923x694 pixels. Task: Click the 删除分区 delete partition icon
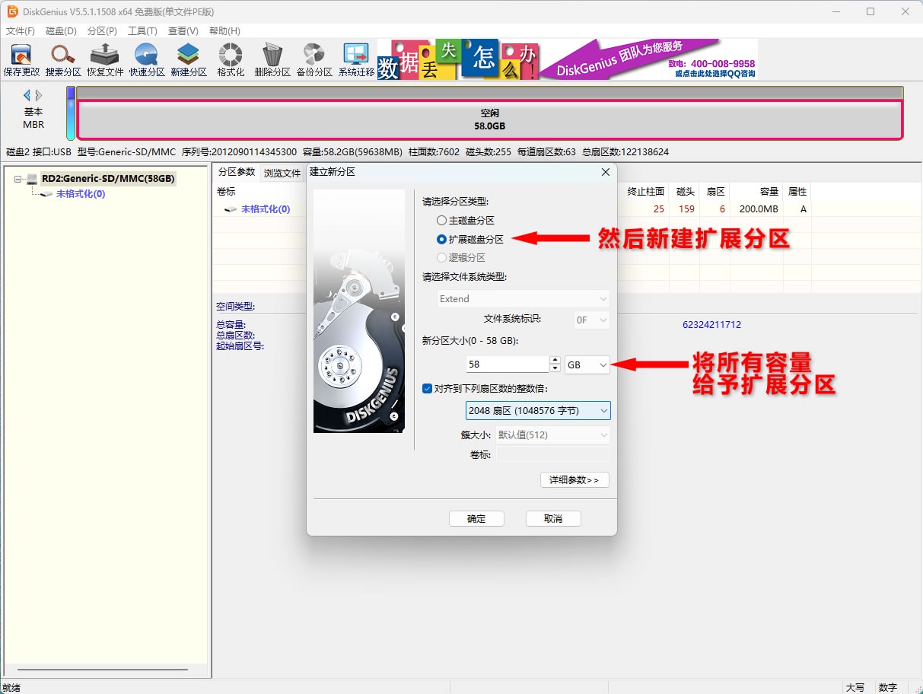pyautogui.click(x=272, y=60)
